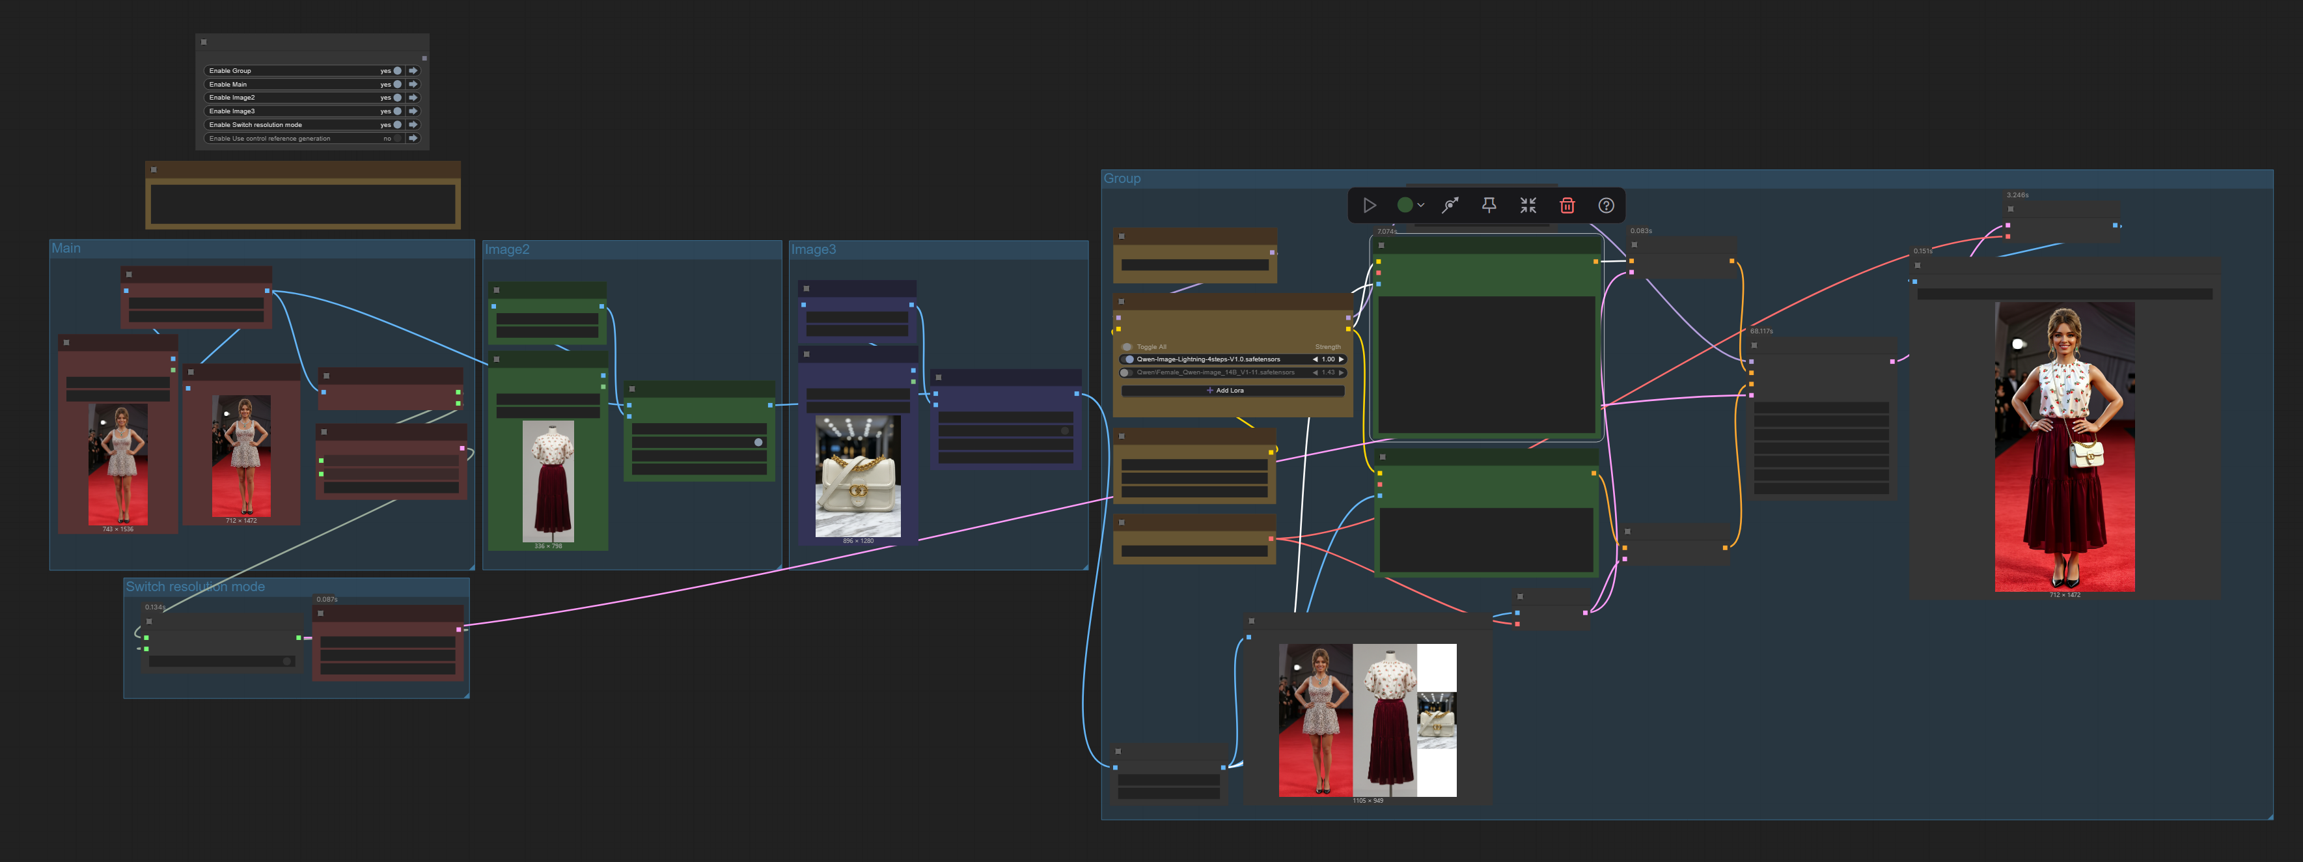
Task: Delete the selected node with trash icon
Action: pos(1566,206)
